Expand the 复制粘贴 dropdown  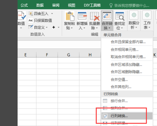pyautogui.click(x=72, y=28)
